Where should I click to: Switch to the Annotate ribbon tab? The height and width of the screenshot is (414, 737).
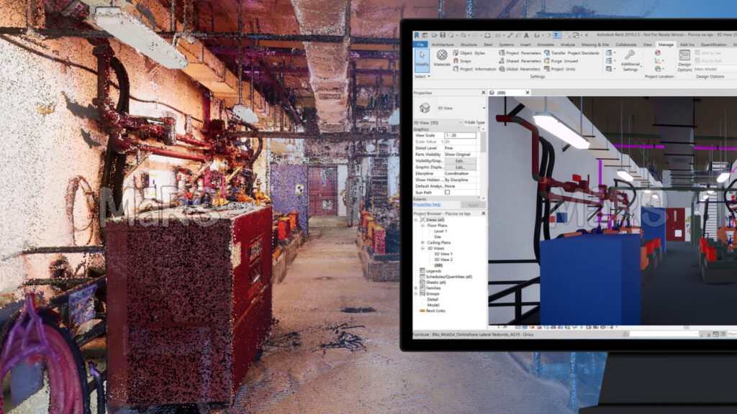546,45
